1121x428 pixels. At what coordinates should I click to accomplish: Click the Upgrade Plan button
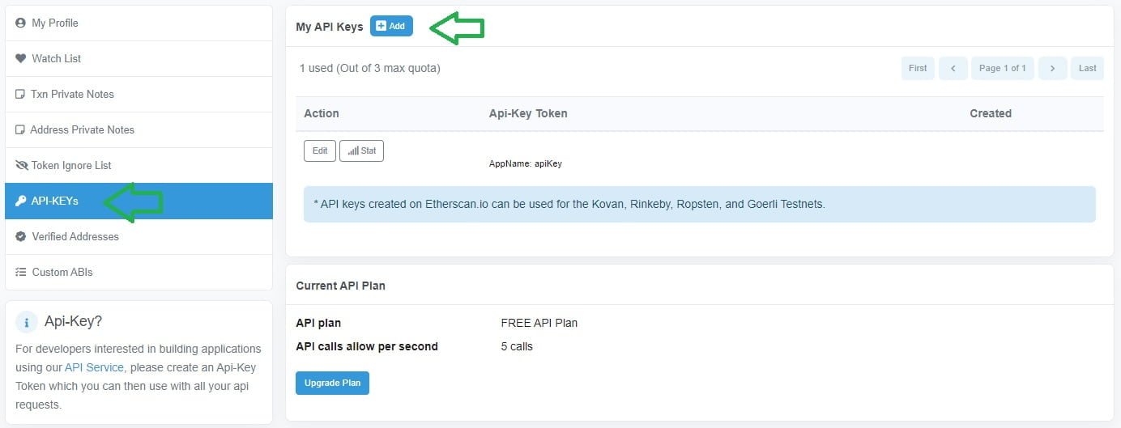pyautogui.click(x=332, y=383)
